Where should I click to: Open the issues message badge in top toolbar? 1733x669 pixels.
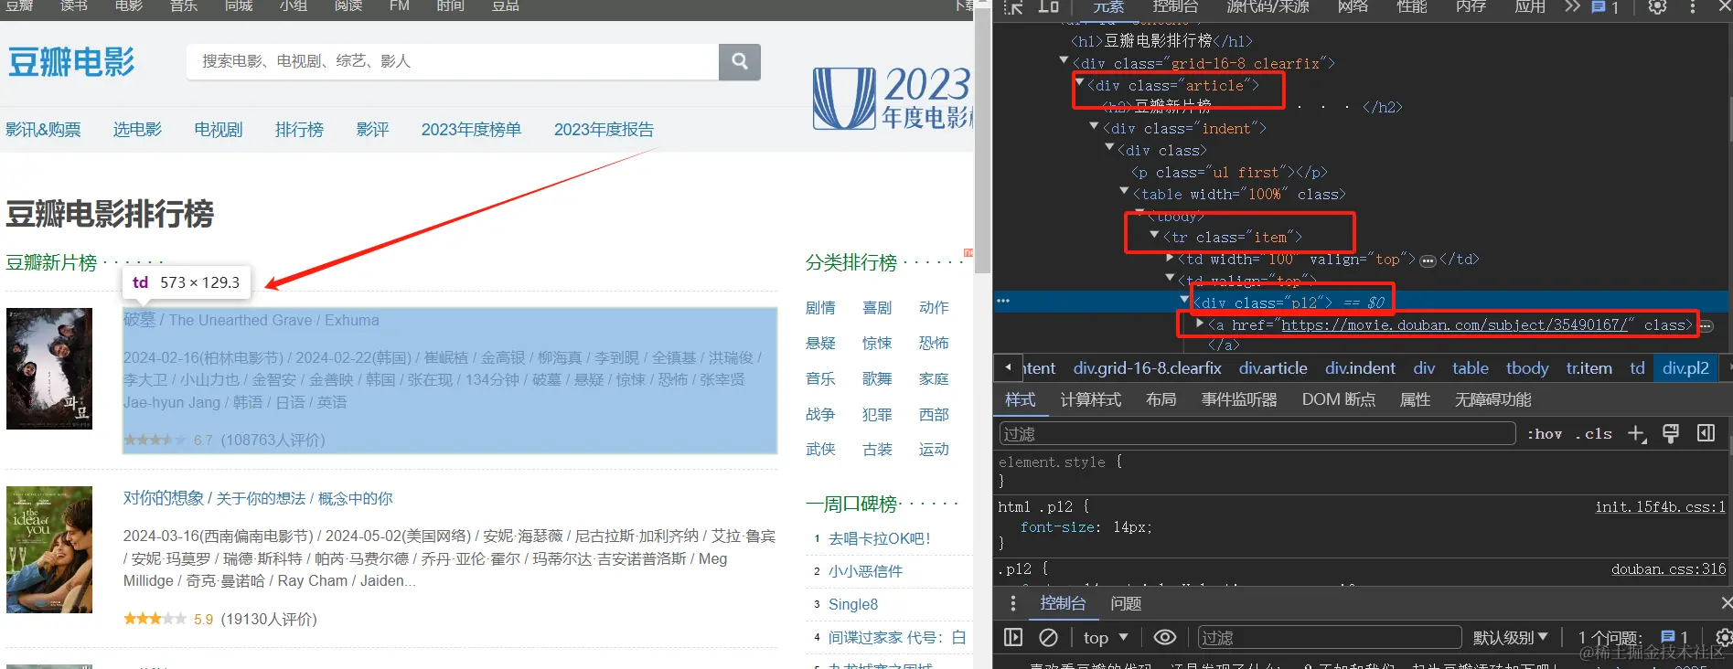(x=1605, y=6)
